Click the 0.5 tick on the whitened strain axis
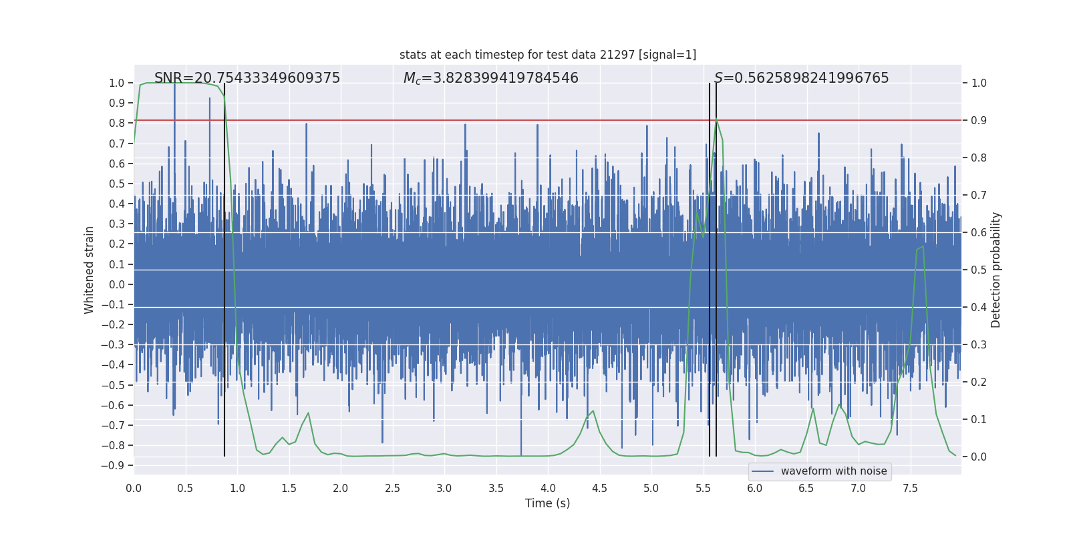 click(117, 184)
